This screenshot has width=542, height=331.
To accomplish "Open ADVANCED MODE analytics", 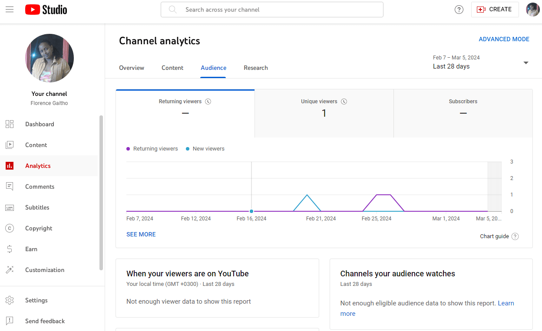I will pos(504,39).
